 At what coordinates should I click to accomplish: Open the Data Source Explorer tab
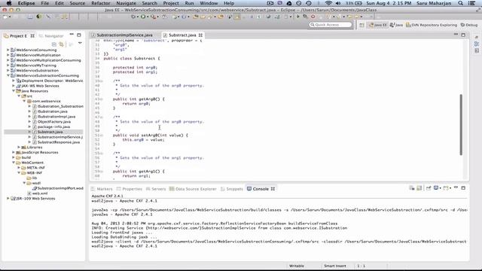pos(193,189)
